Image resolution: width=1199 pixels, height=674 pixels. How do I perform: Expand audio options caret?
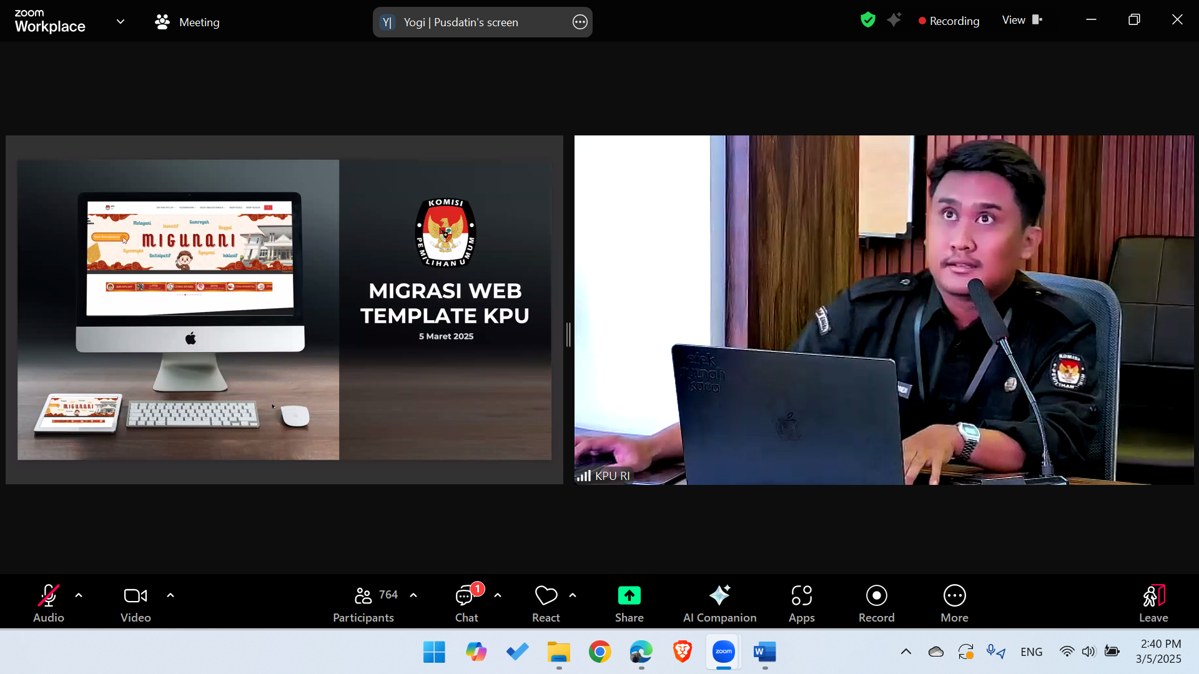pyautogui.click(x=79, y=595)
